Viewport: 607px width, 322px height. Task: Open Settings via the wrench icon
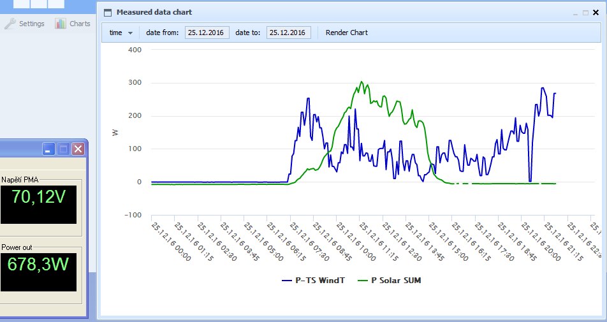click(10, 24)
